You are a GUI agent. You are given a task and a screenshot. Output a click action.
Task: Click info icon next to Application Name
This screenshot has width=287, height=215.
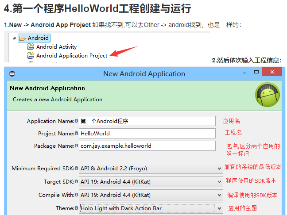click(76, 121)
